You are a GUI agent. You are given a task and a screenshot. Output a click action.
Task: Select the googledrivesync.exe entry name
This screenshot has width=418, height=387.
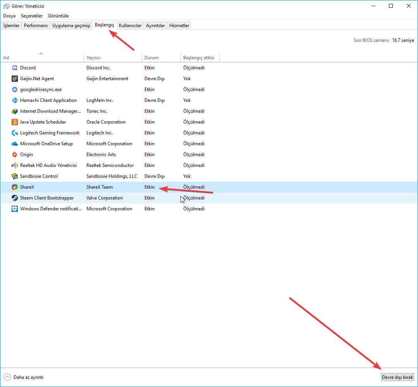tap(41, 89)
